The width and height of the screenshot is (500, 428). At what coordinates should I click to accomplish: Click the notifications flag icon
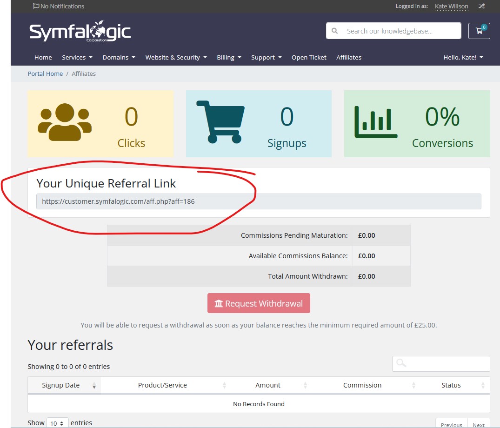pos(36,7)
